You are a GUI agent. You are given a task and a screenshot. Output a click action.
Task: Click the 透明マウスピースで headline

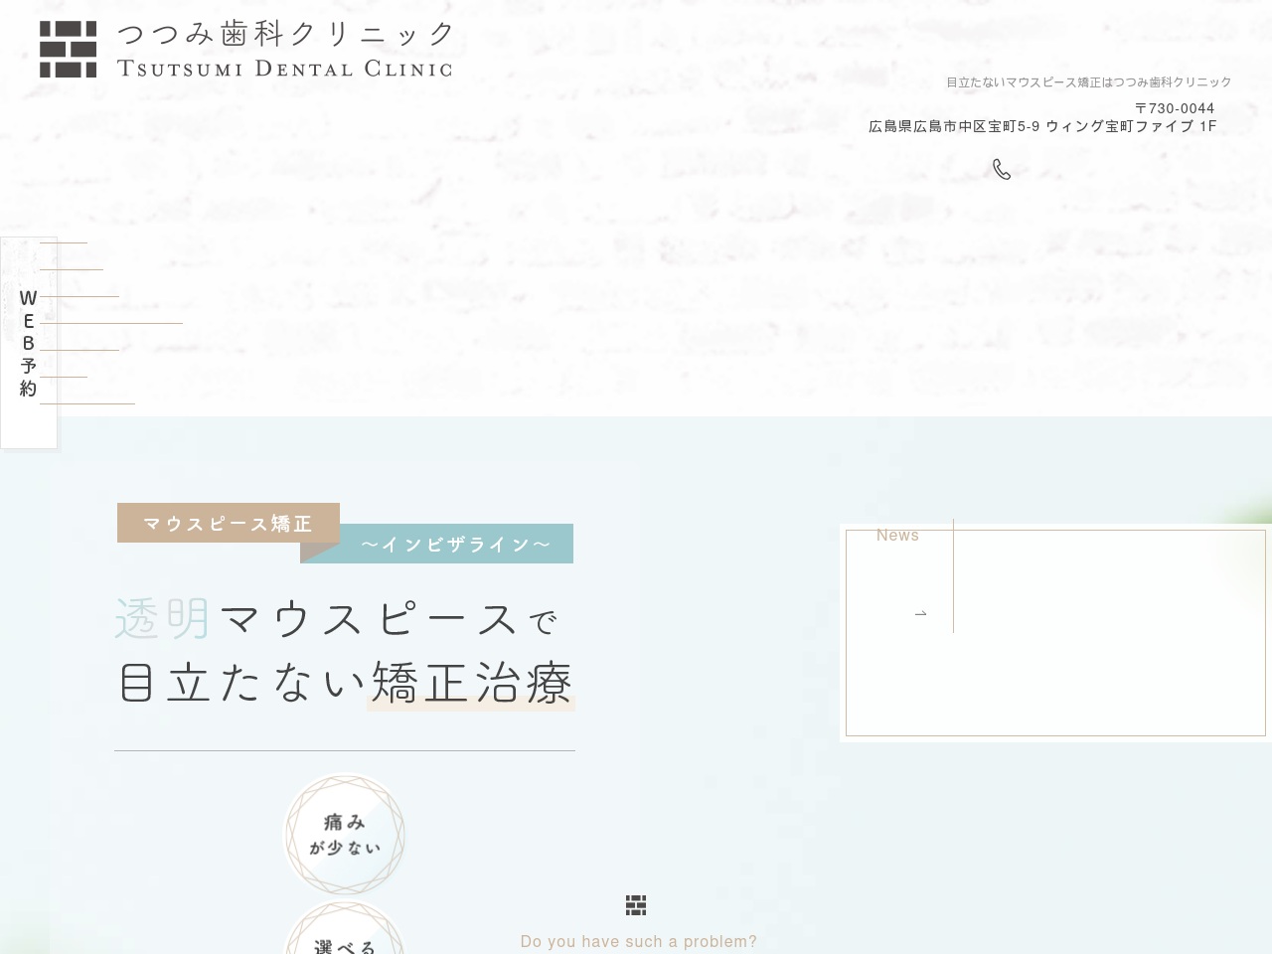click(336, 619)
